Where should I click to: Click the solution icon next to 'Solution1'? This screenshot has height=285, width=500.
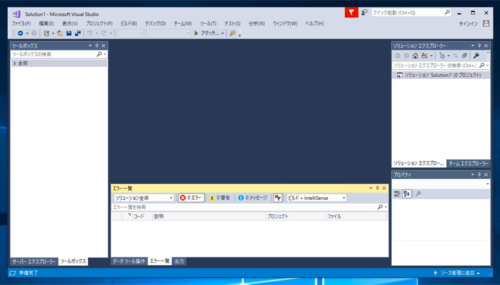(399, 75)
